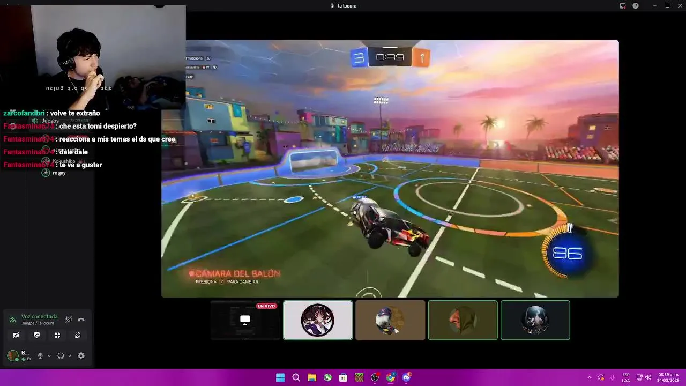This screenshot has height=386, width=686.
Task: Select the EN VIVO stream thumbnail
Action: click(245, 320)
